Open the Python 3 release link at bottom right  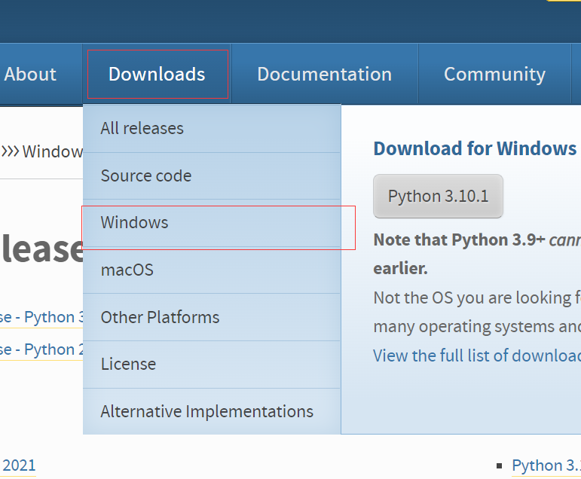tap(546, 466)
